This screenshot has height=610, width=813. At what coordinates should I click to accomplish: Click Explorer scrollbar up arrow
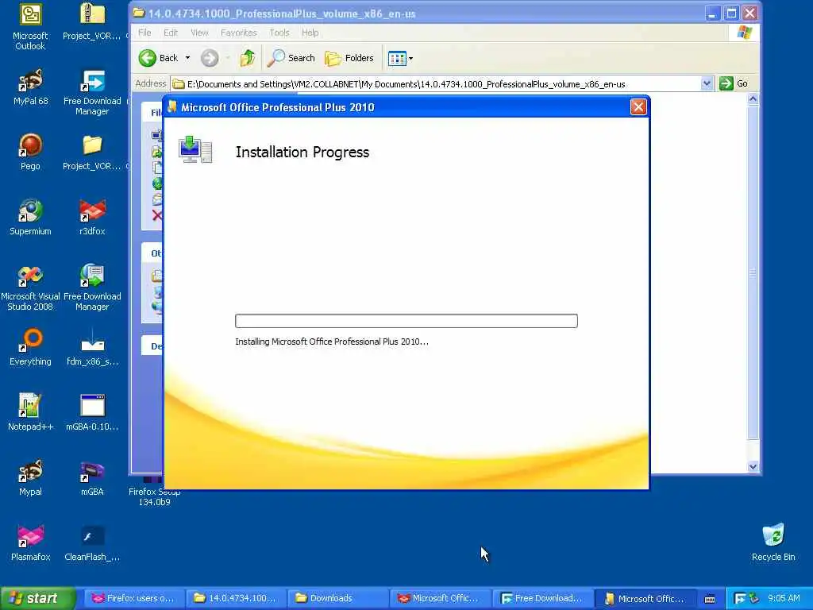pyautogui.click(x=753, y=98)
